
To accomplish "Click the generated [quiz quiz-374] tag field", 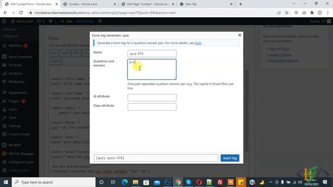I will click(156, 158).
